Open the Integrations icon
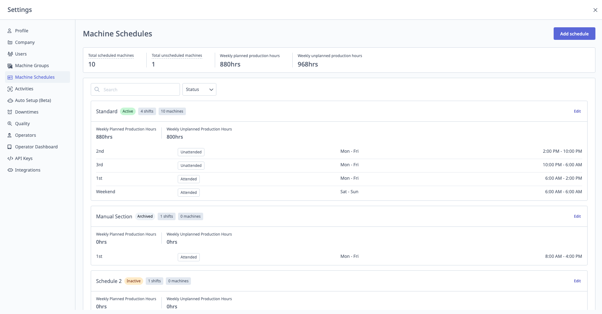This screenshot has height=314, width=602. [10, 170]
